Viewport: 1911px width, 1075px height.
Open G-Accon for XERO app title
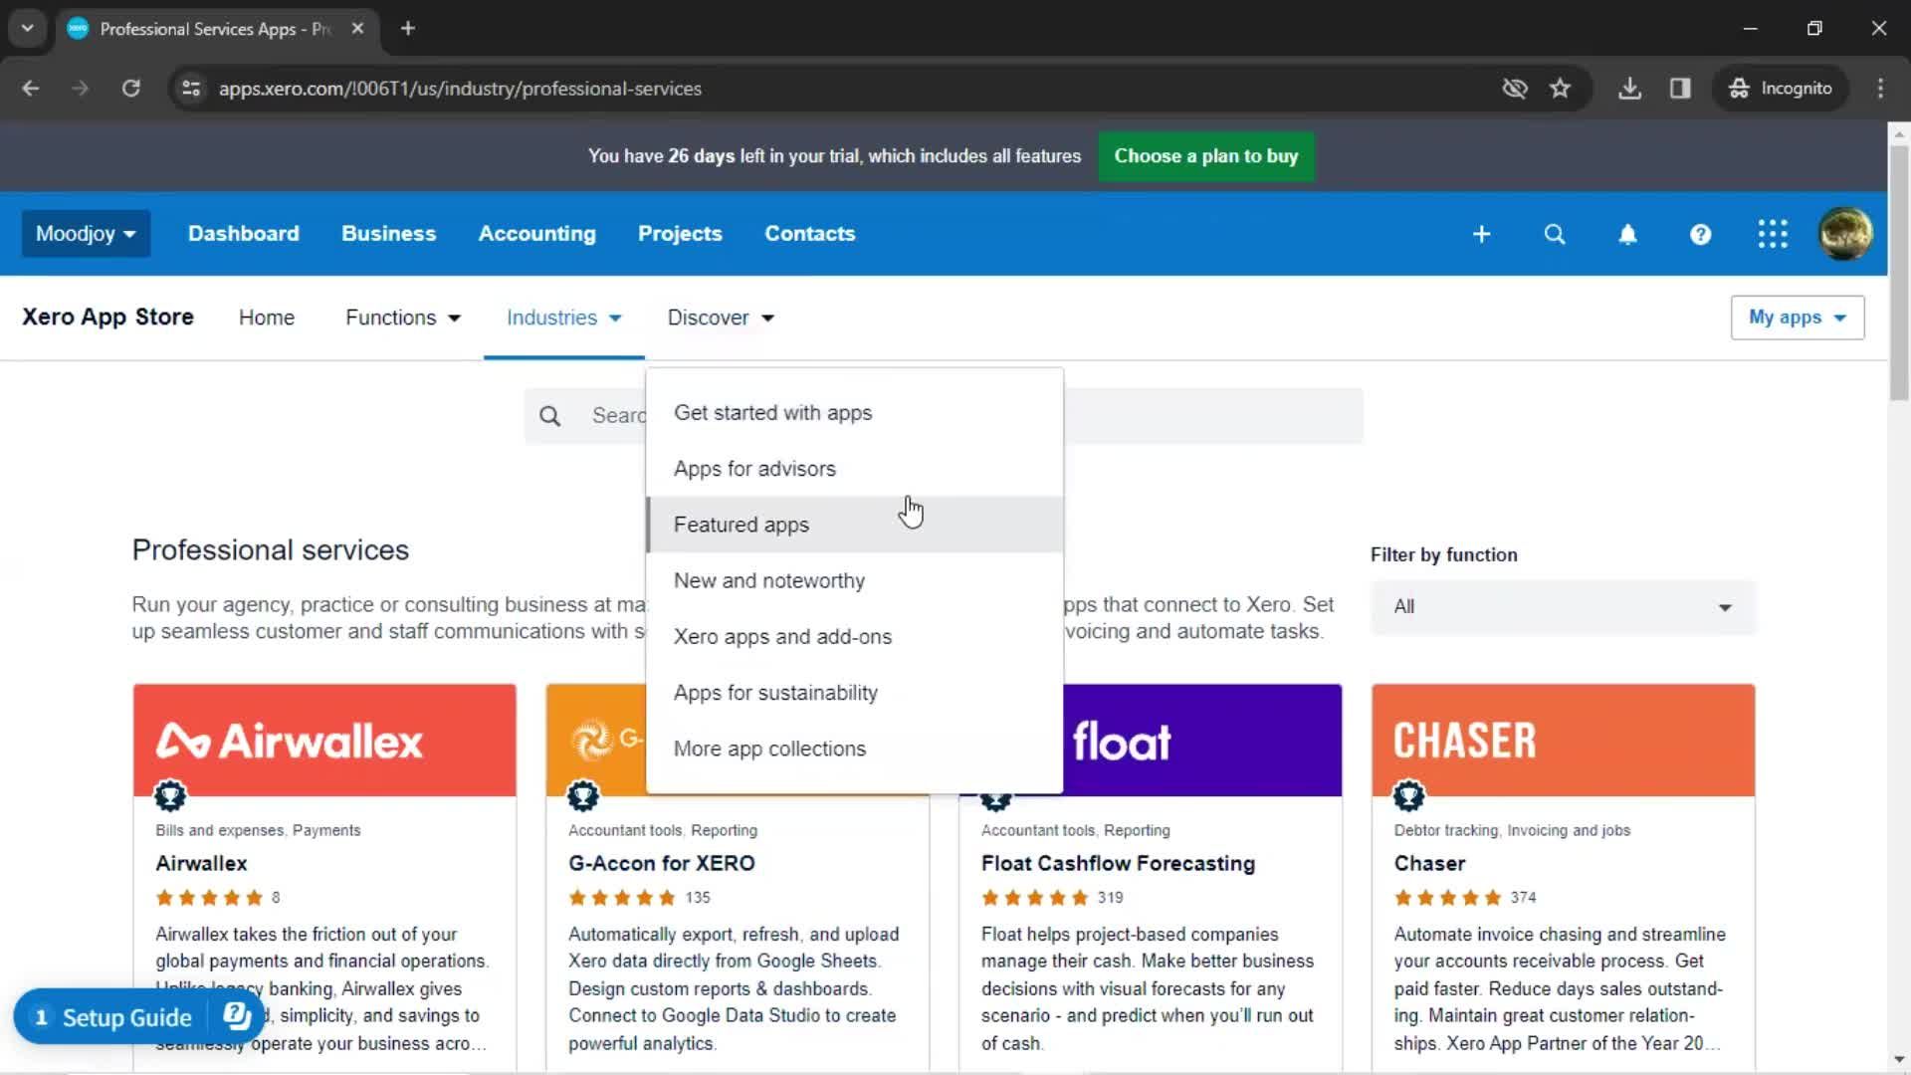(661, 864)
